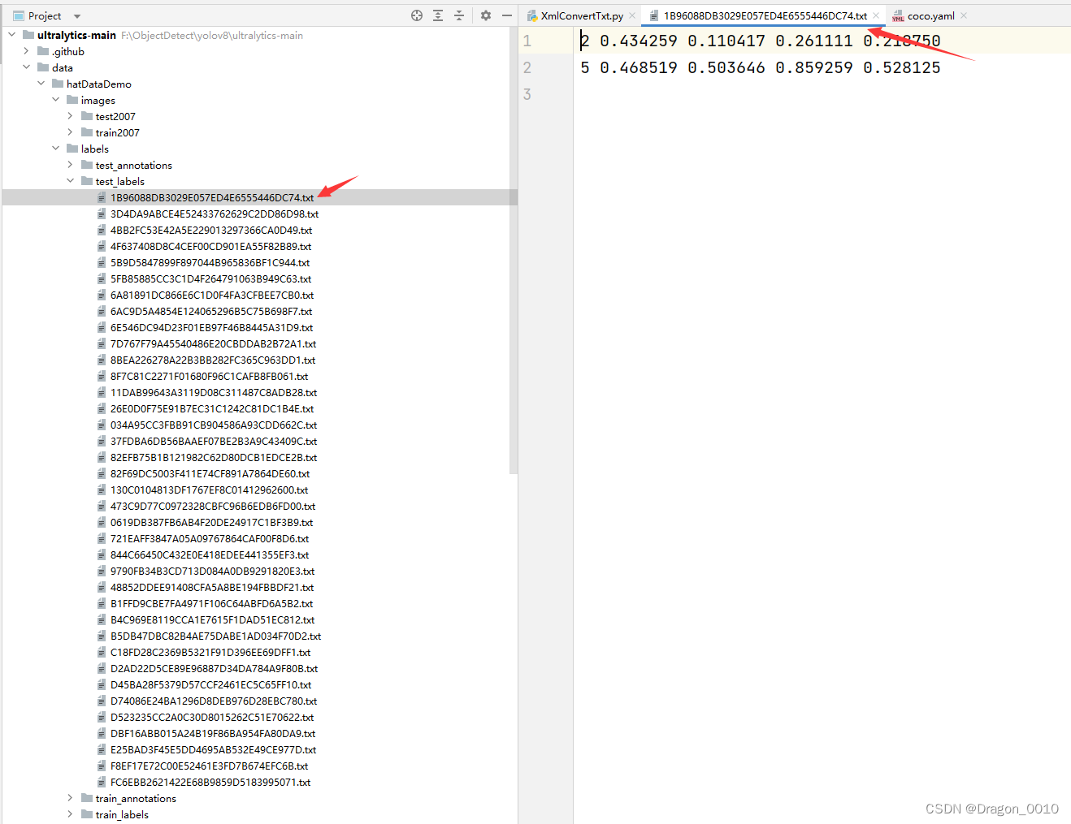Switch to the coco.yaml tab

[x=930, y=16]
